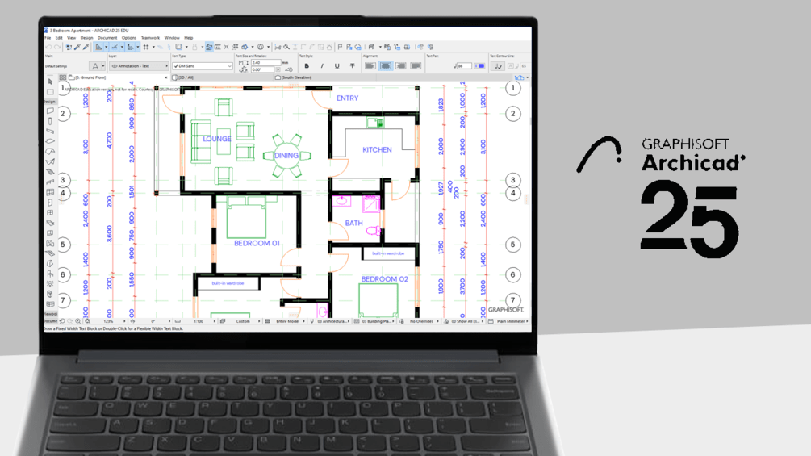The width and height of the screenshot is (811, 456).
Task: Click the Undo arrow icon
Action: [x=49, y=47]
